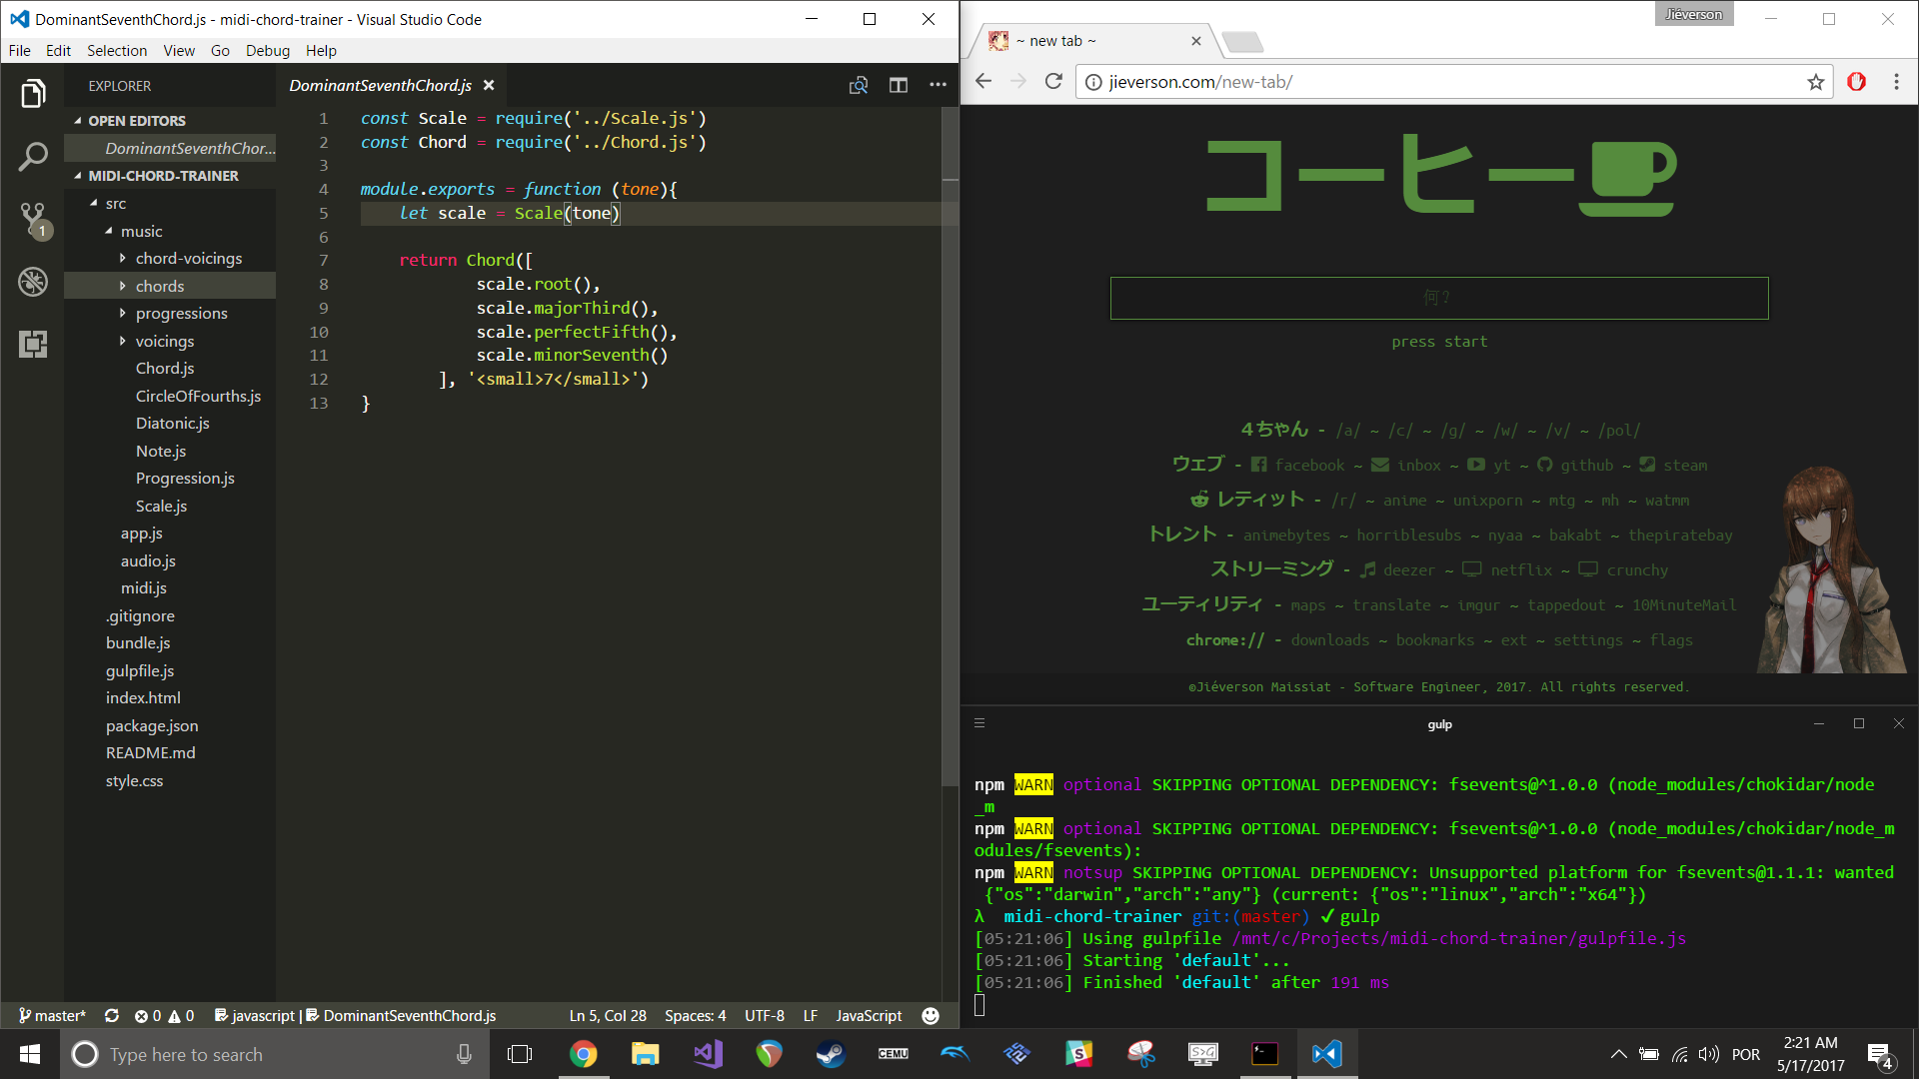Open the Debug menu
This screenshot has width=1919, height=1079.
(267, 51)
